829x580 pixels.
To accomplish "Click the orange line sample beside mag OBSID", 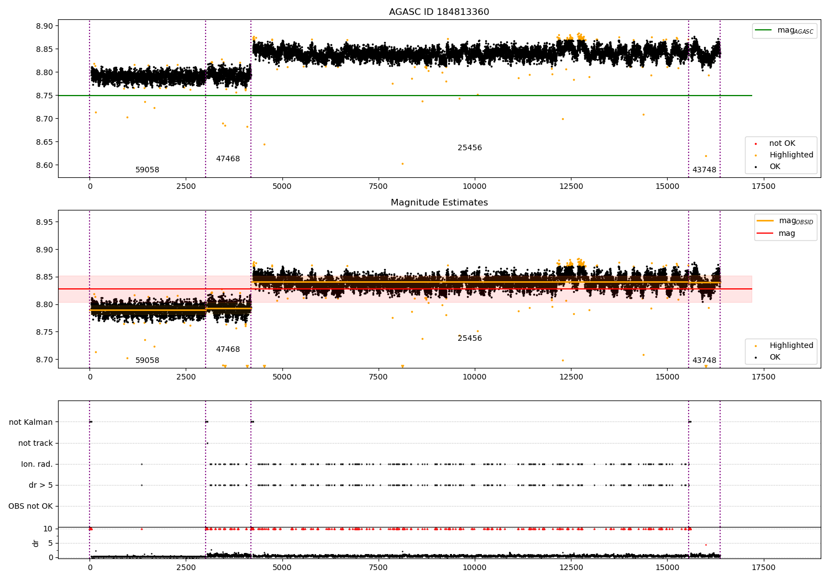I will pyautogui.click(x=765, y=221).
